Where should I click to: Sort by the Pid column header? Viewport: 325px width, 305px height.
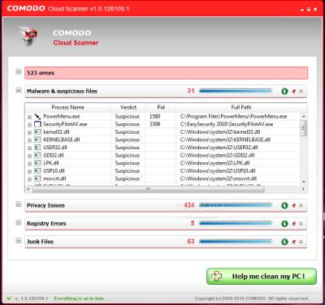coord(161,107)
